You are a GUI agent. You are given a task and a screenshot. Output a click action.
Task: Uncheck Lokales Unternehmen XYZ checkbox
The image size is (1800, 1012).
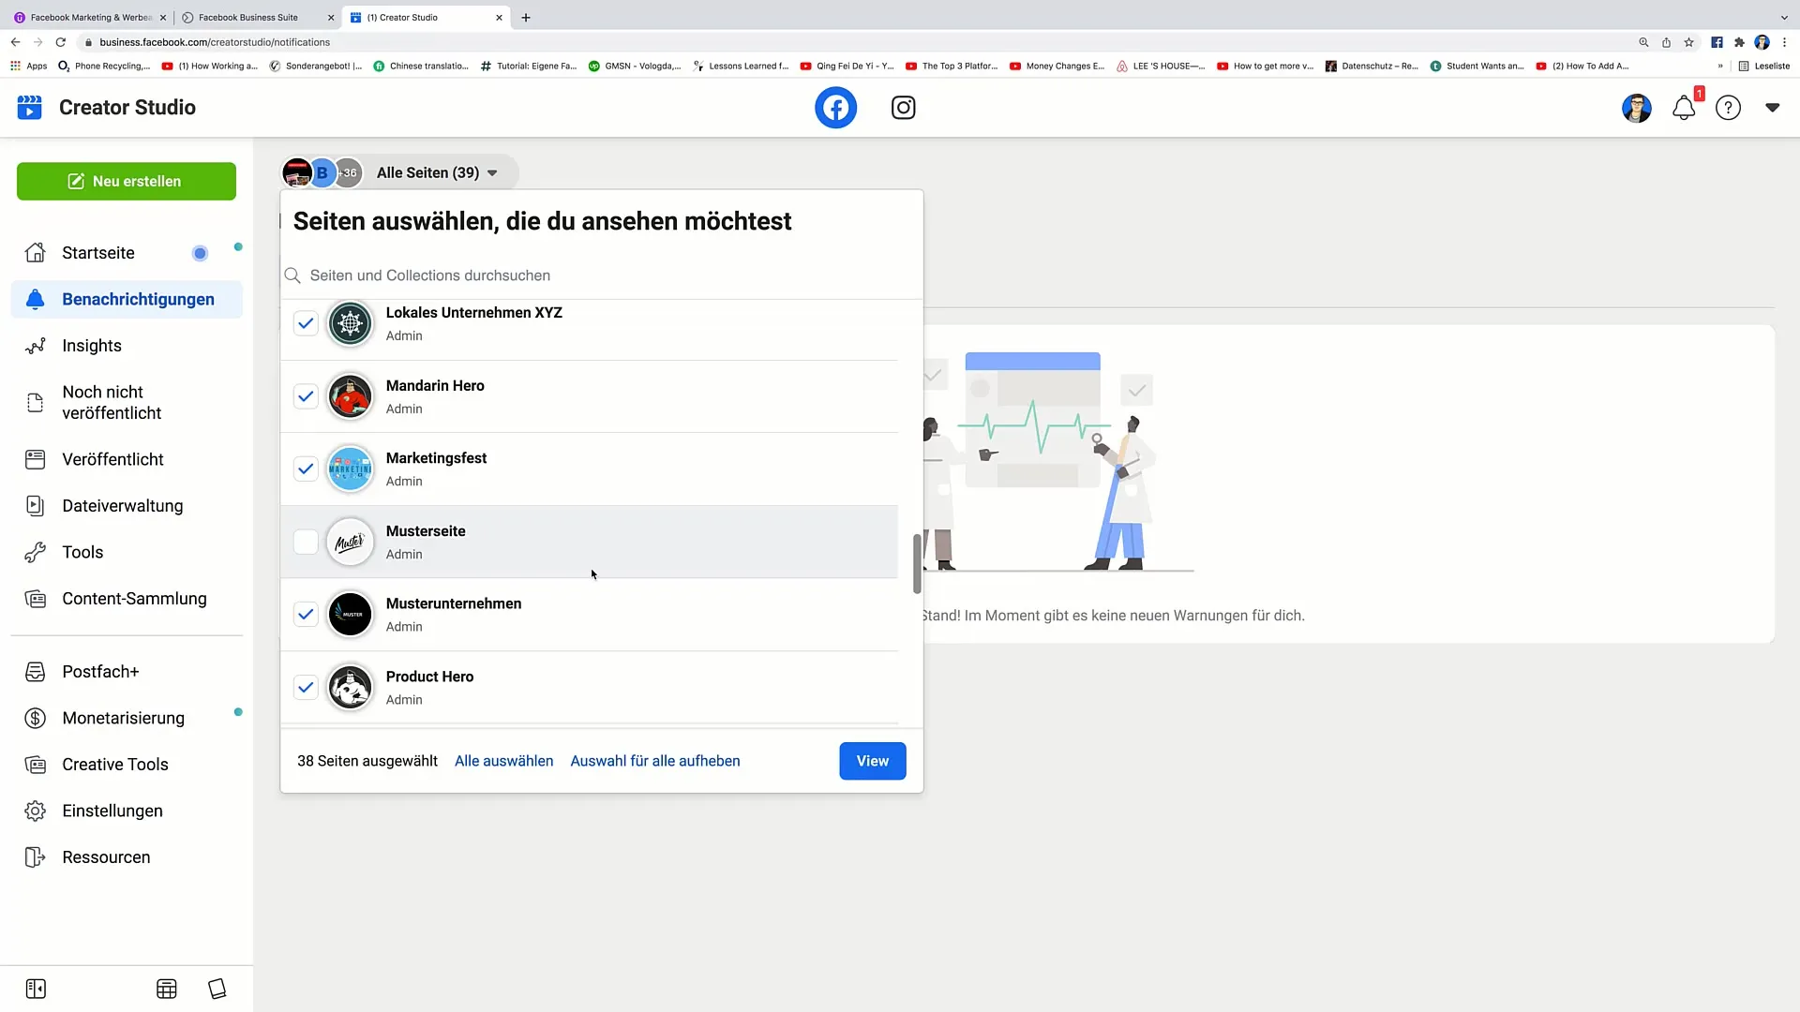pyautogui.click(x=306, y=323)
